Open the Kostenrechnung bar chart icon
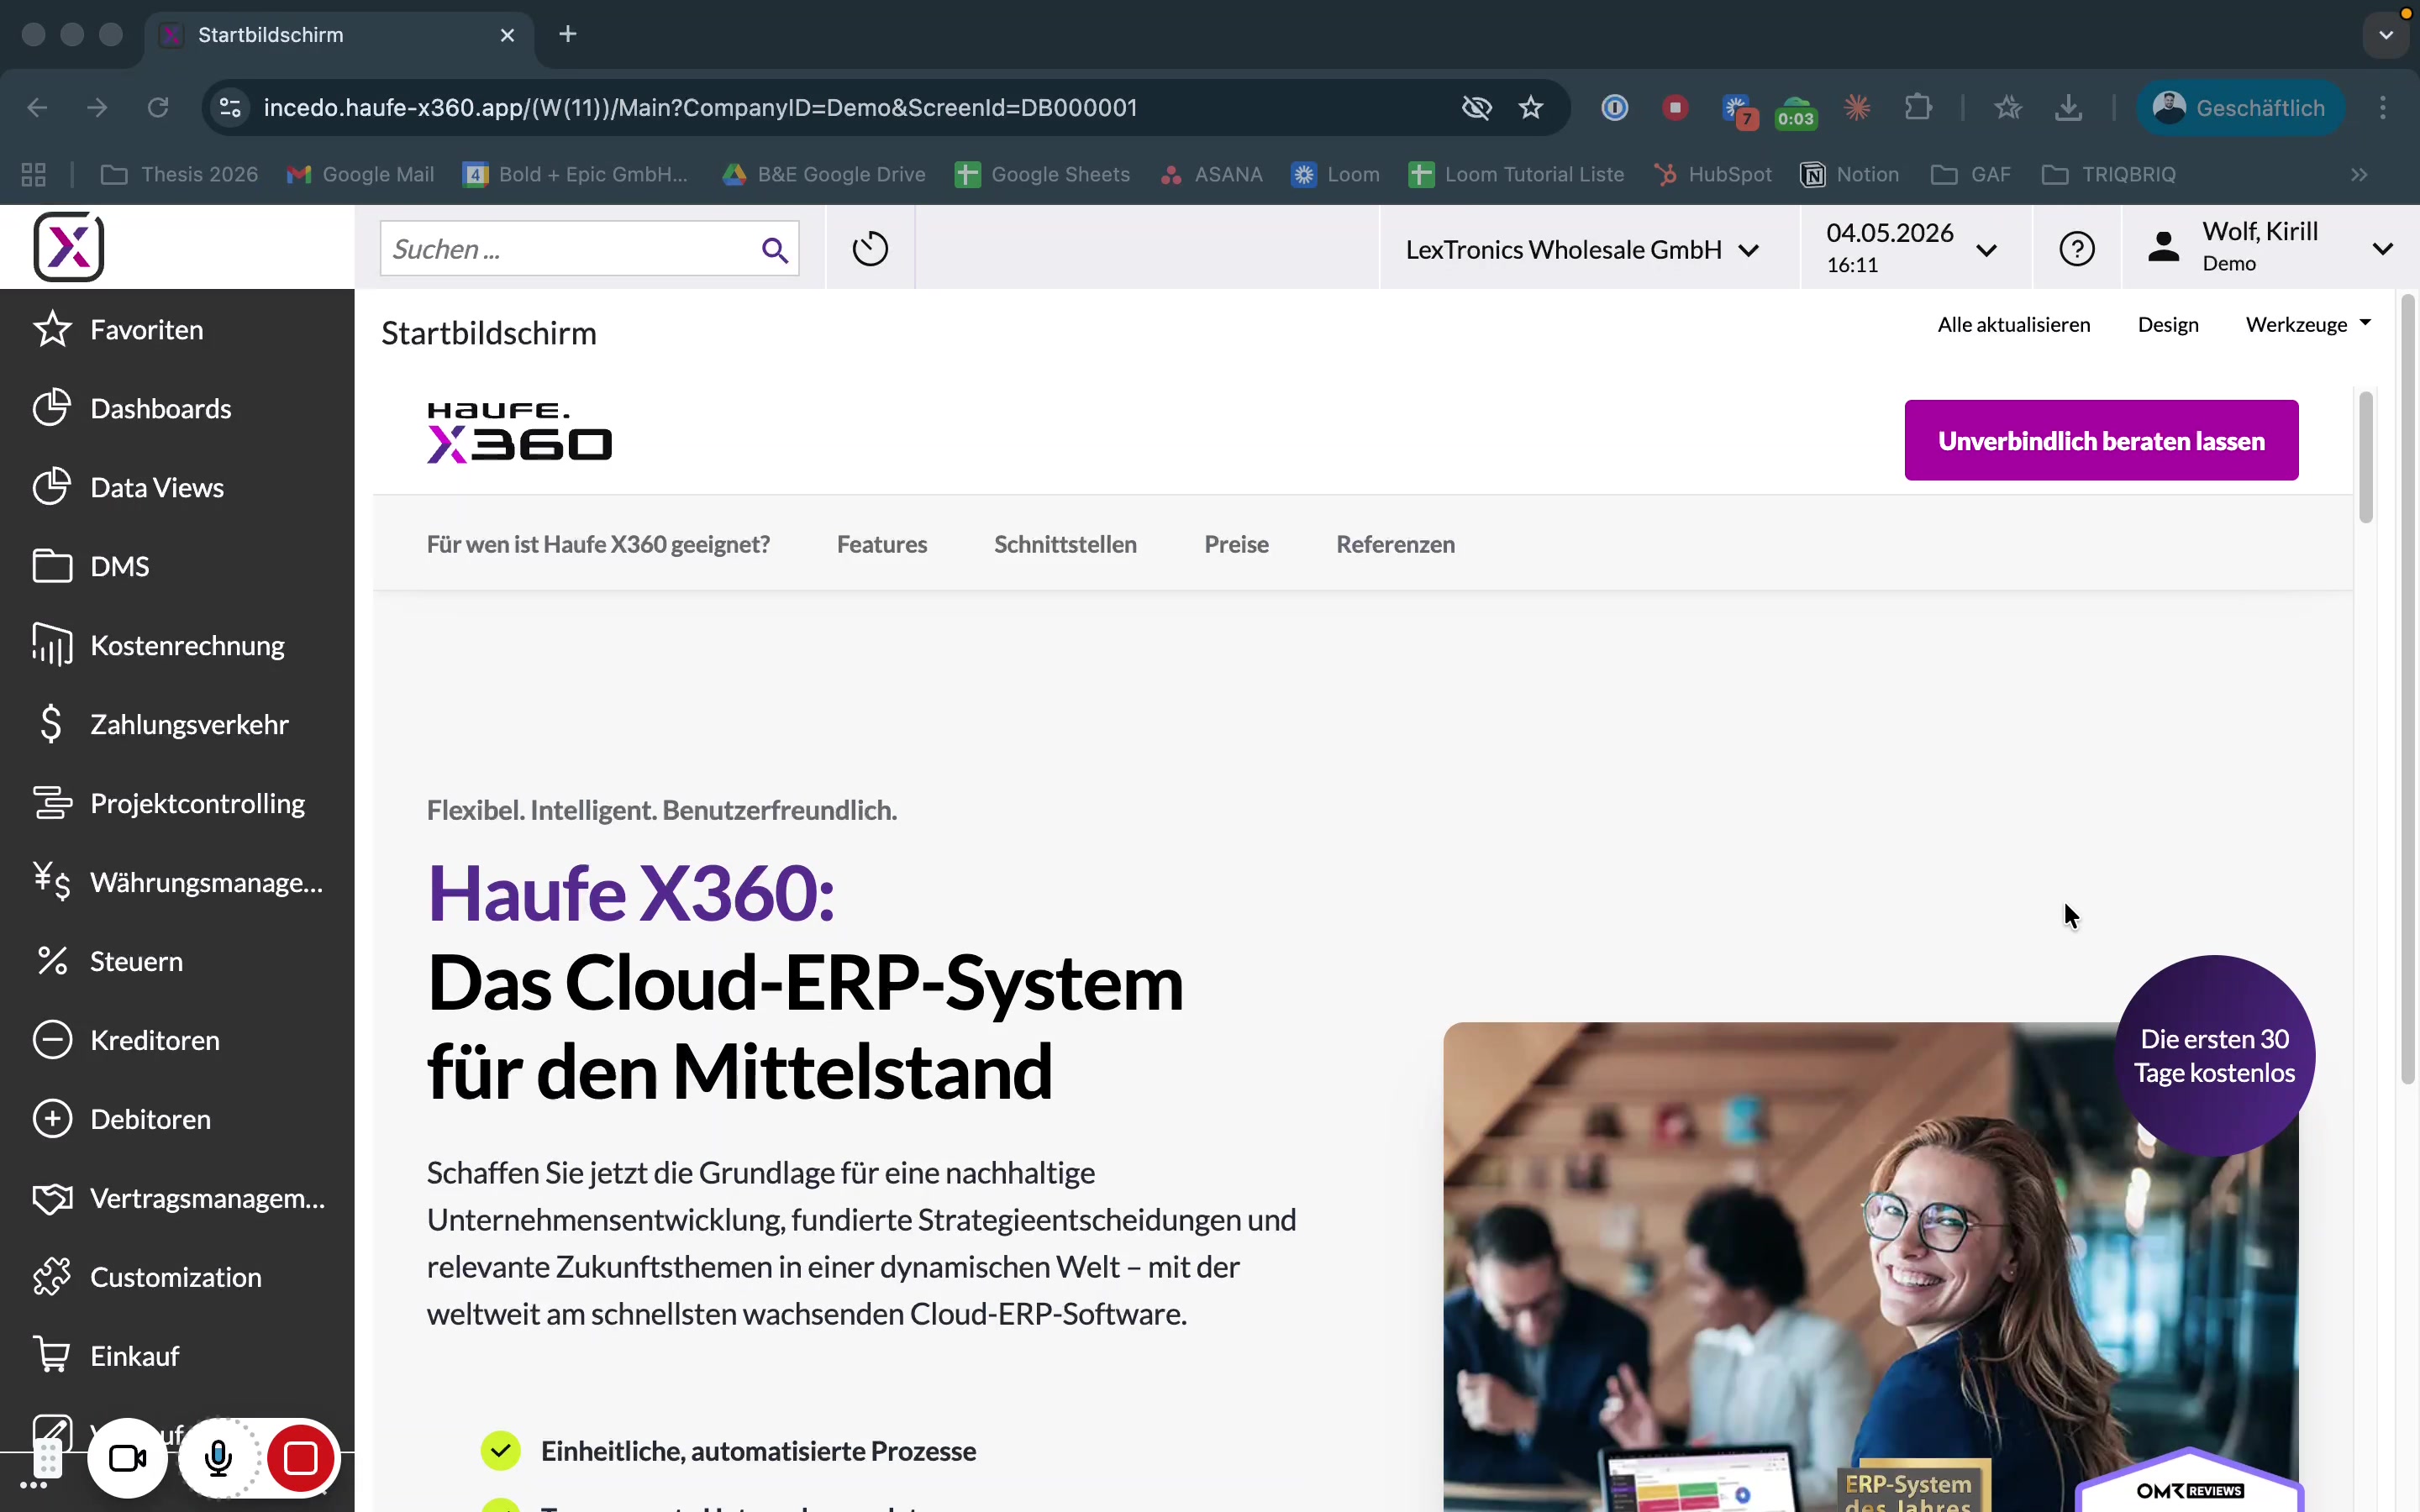 [x=52, y=645]
